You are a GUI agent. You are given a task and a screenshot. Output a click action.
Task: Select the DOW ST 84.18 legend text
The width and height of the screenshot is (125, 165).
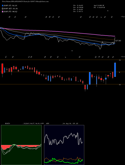10,5
